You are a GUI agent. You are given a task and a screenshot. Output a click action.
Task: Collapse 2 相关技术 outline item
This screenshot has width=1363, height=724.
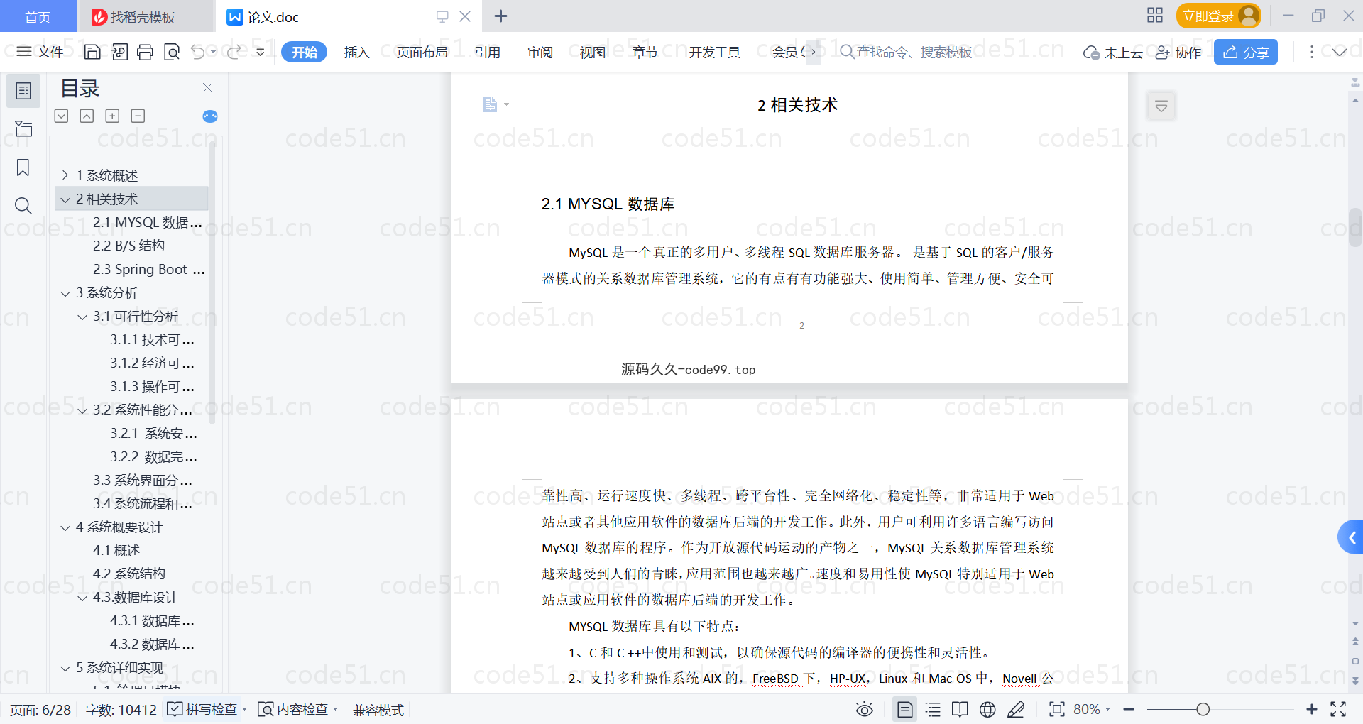(65, 199)
